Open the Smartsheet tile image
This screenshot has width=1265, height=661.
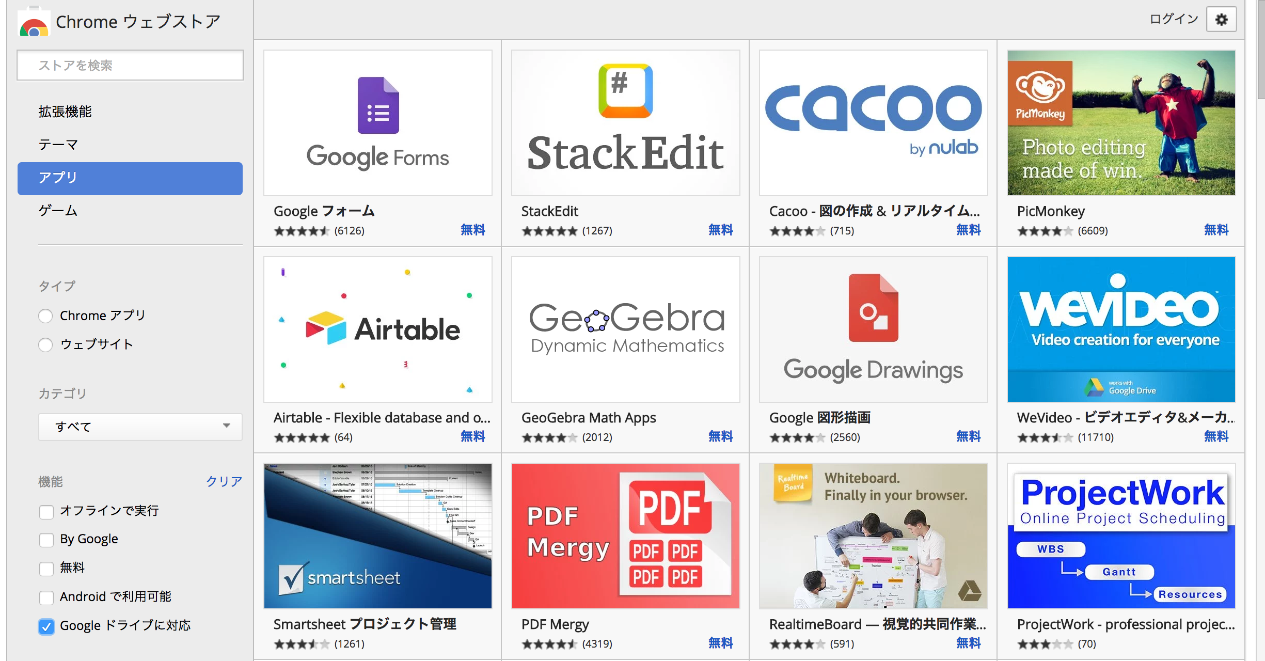pos(378,536)
